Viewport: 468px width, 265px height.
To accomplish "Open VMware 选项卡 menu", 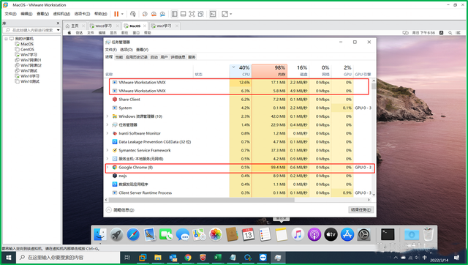I will click(x=82, y=14).
